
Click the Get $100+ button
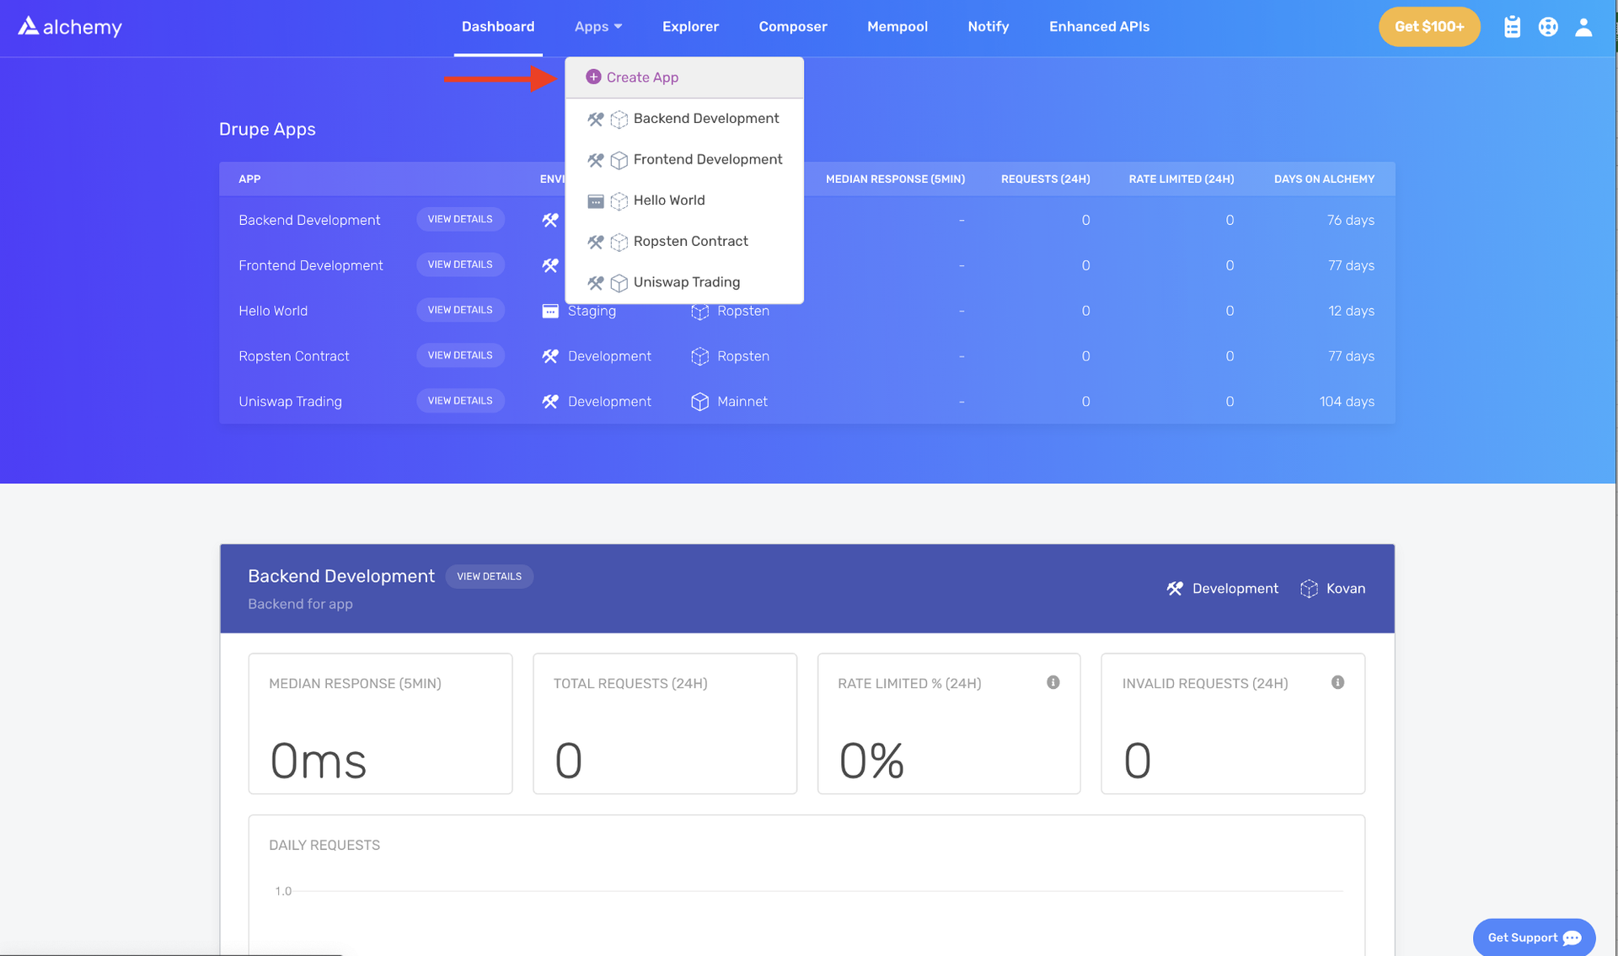1429,26
